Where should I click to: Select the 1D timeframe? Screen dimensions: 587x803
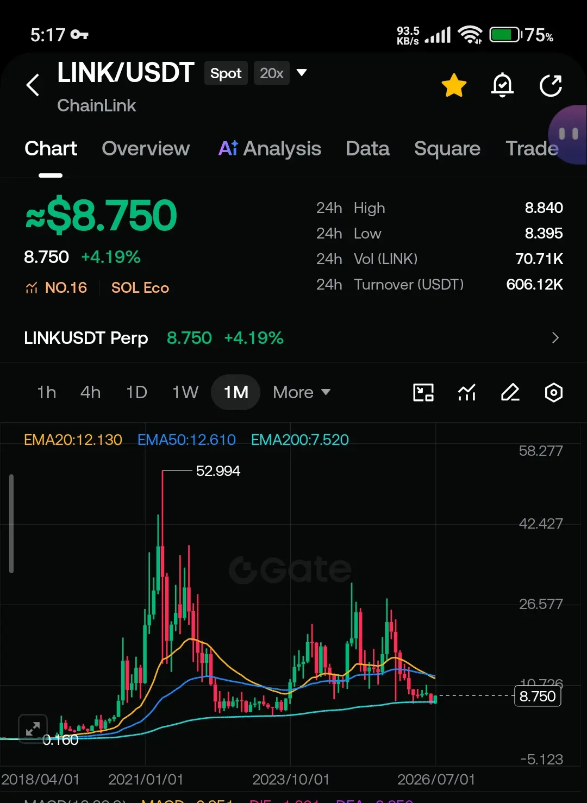pos(136,392)
